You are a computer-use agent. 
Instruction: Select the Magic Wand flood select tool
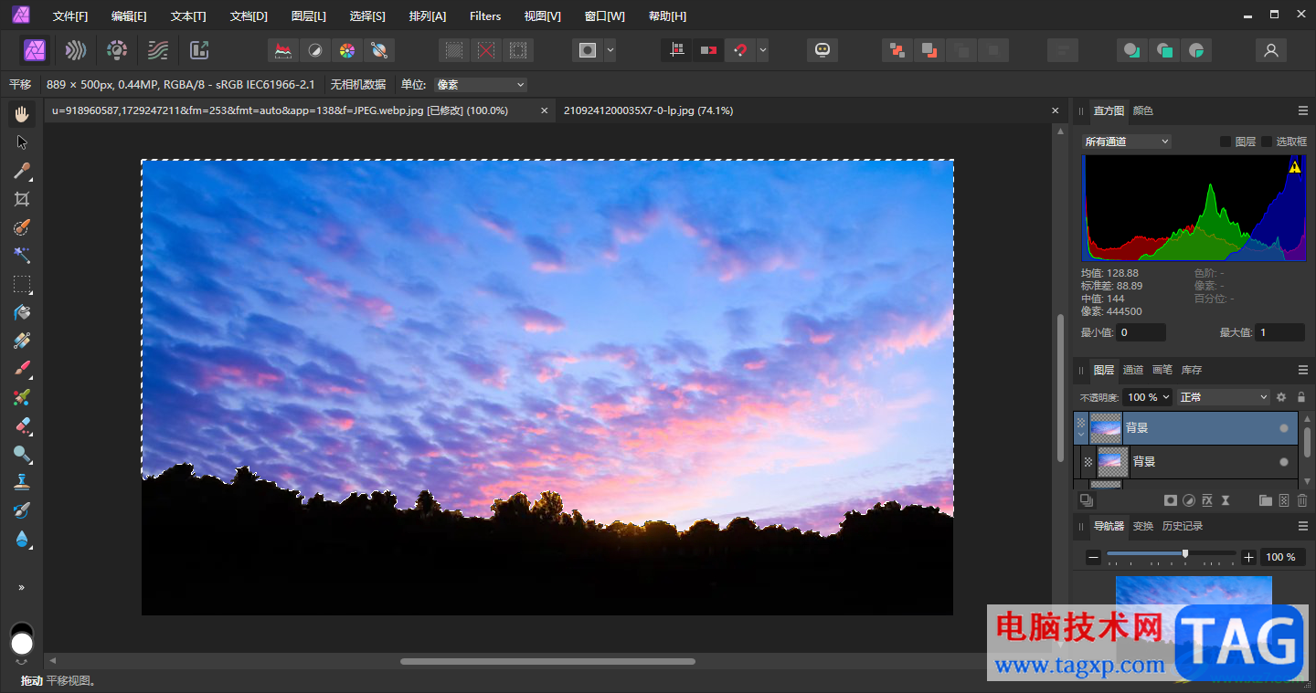(22, 256)
